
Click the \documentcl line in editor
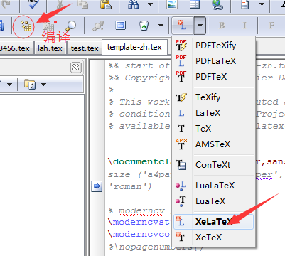pyautogui.click(x=140, y=161)
